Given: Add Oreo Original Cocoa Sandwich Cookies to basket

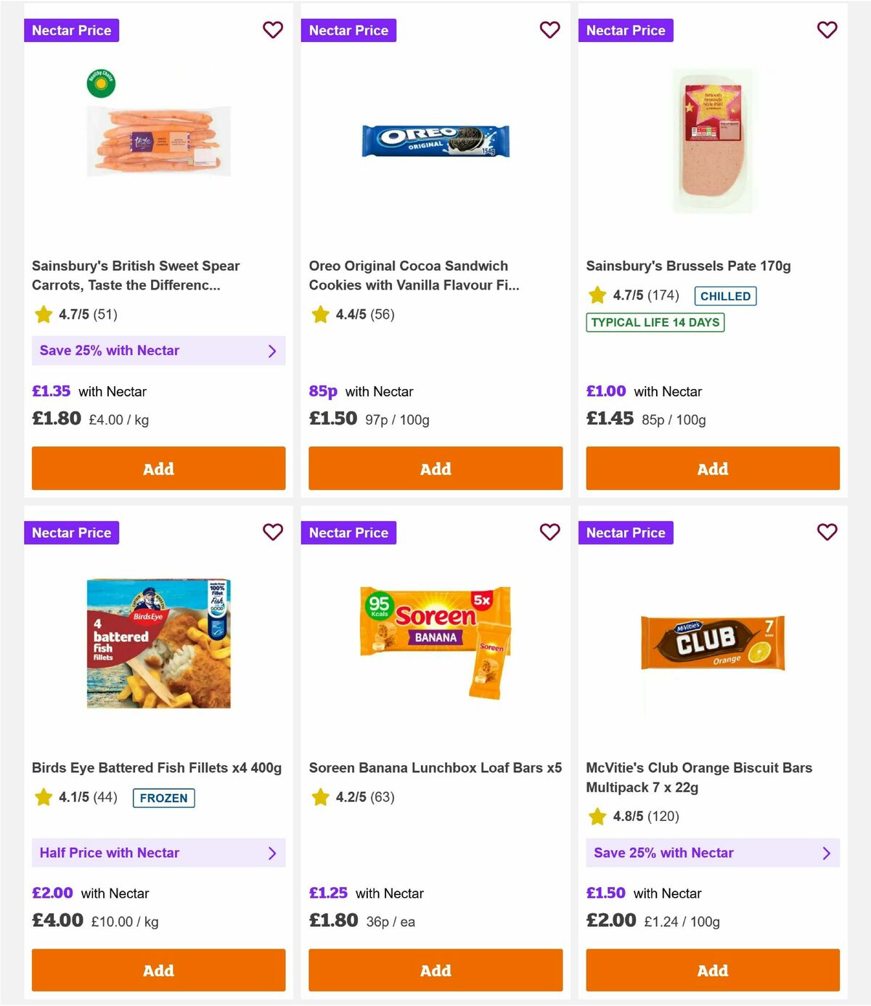Looking at the screenshot, I should click(x=435, y=468).
